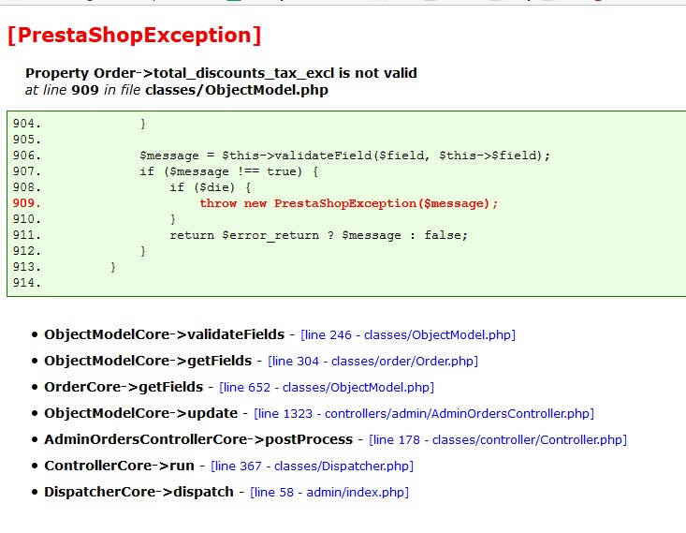Click ObjectModelCore->update stack entry
Screen dimensions: 686x533
pos(141,413)
